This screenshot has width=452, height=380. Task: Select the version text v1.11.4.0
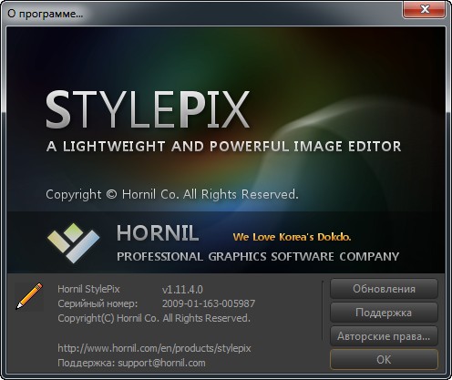point(182,289)
